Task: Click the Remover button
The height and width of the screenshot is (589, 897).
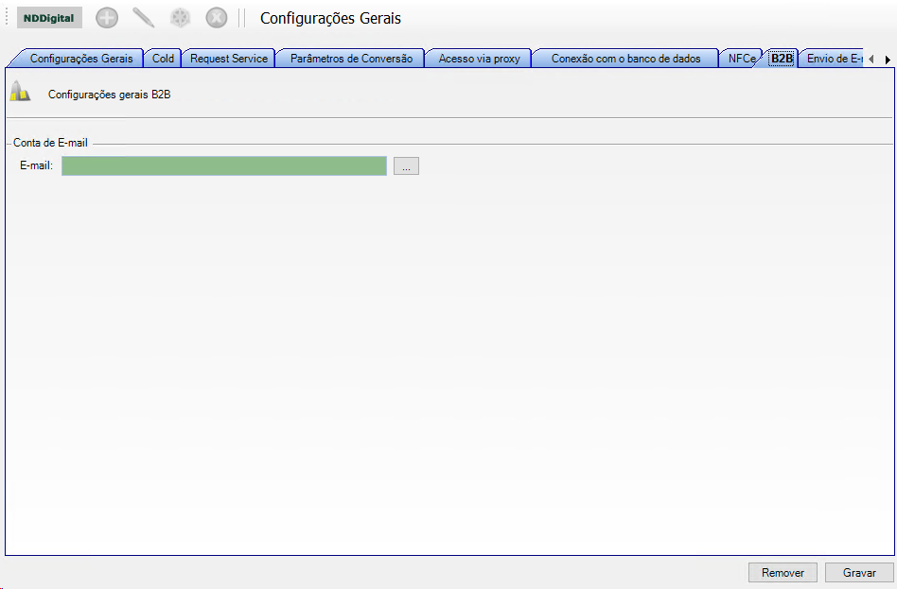Action: tap(783, 572)
